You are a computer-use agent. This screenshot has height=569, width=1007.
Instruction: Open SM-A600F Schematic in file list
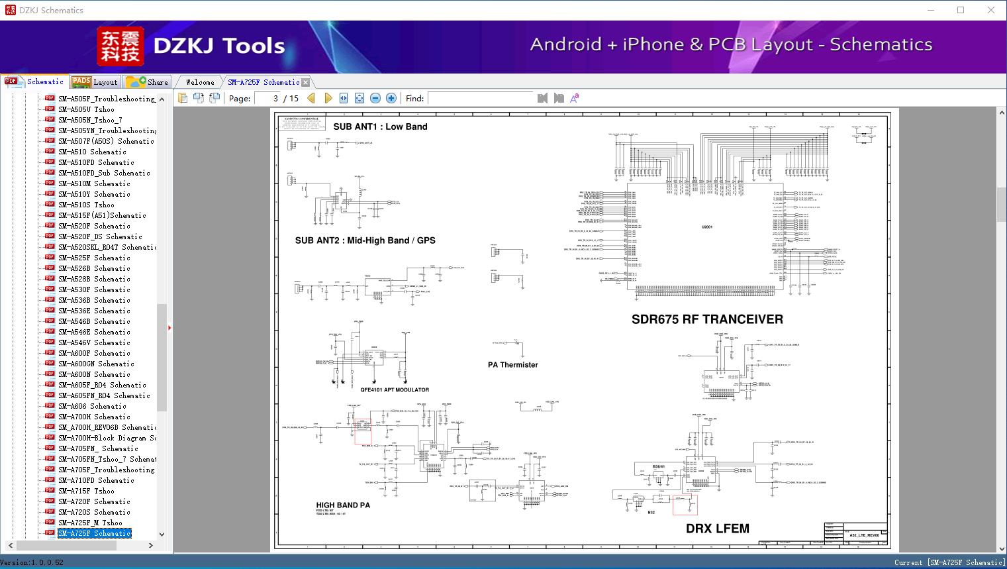(94, 353)
